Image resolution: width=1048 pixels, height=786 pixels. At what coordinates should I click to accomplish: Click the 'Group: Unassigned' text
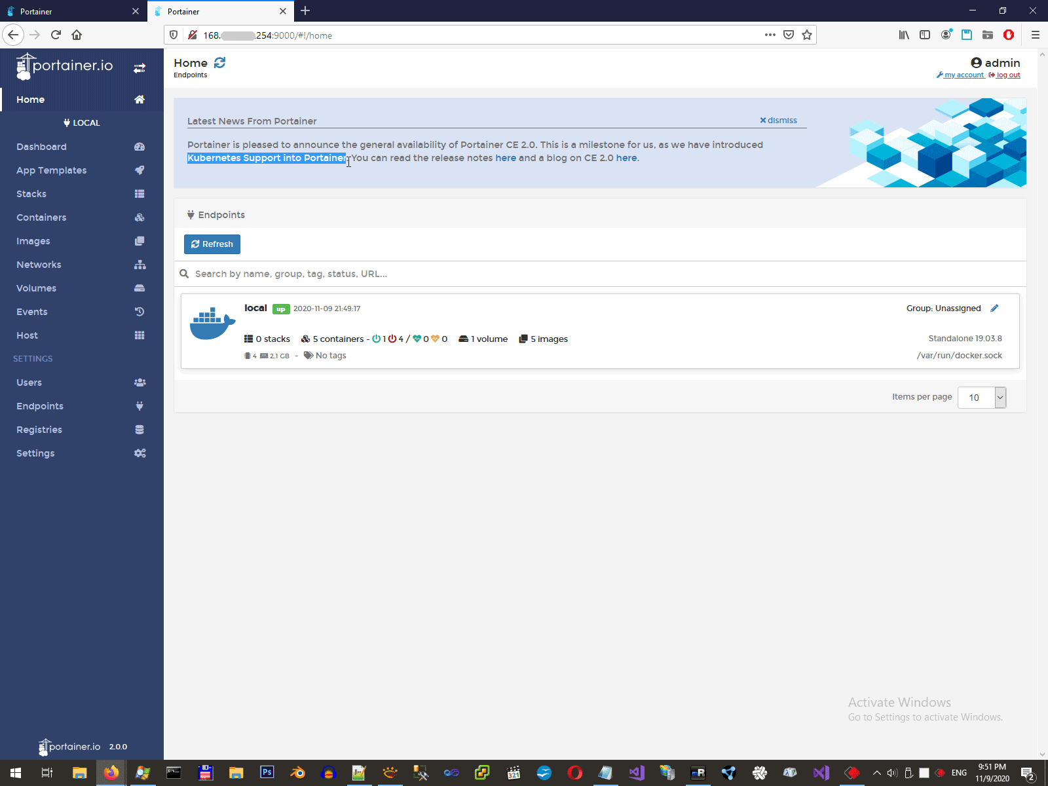944,309
